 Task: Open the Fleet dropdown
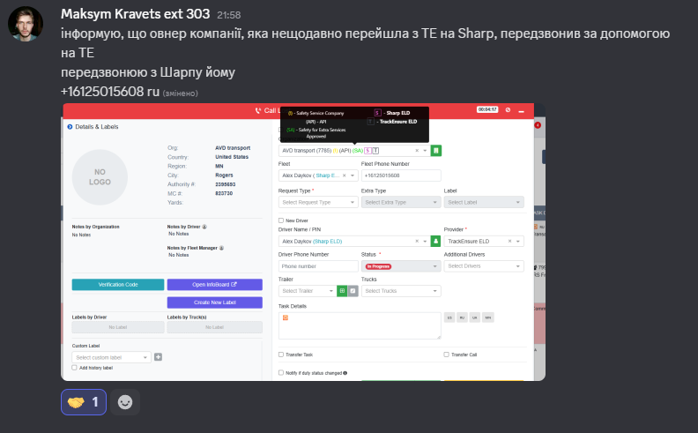pos(353,175)
